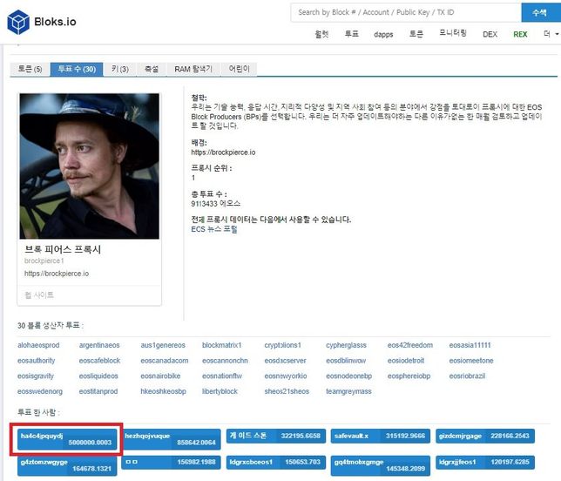Open the RAM 탐색기 tab

(x=193, y=69)
